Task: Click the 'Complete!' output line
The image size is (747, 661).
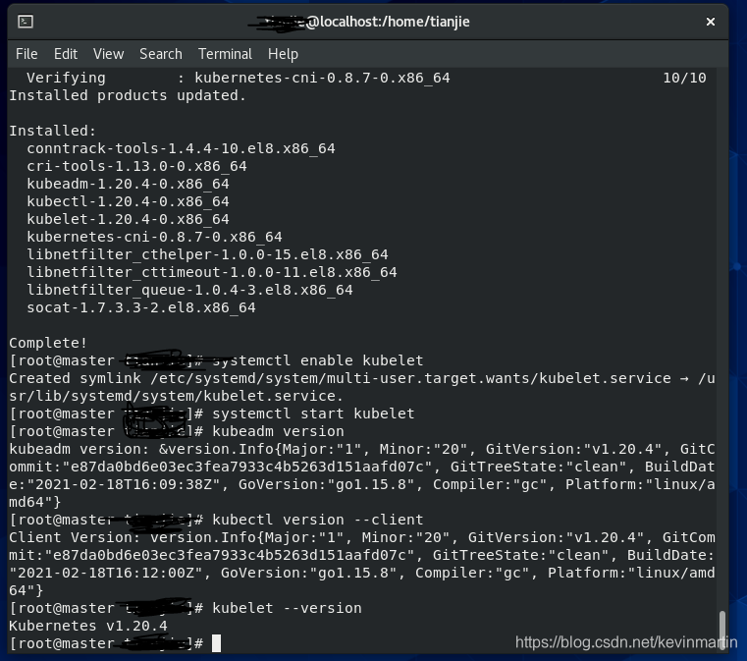Action: [48, 343]
